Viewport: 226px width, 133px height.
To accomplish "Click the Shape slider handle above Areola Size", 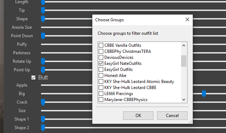I will tap(43, 19).
